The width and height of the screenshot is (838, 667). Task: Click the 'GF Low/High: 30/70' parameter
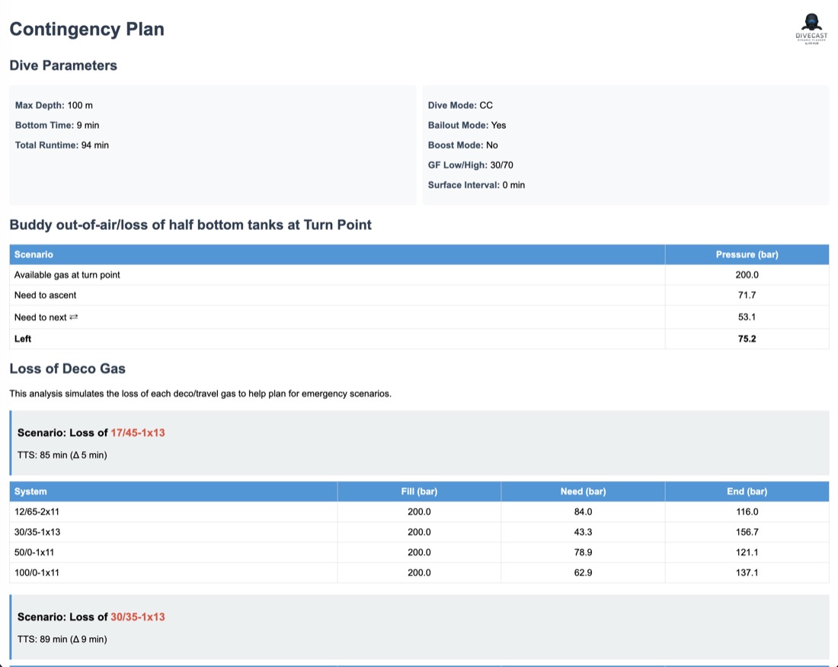470,165
